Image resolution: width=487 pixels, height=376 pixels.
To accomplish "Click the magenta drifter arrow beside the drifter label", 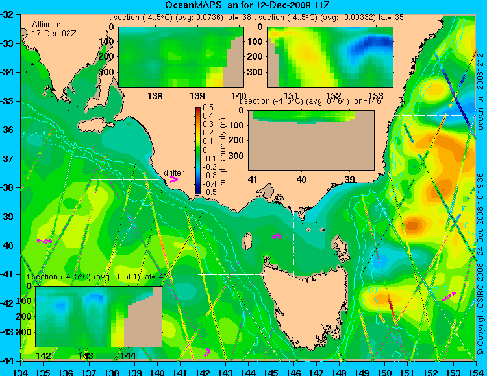I will coord(173,180).
